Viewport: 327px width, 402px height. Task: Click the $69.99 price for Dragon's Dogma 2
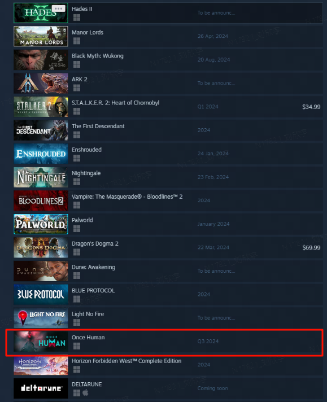click(311, 248)
